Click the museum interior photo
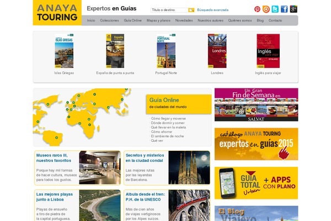This screenshot has width=331, height=221. [x=100, y=167]
